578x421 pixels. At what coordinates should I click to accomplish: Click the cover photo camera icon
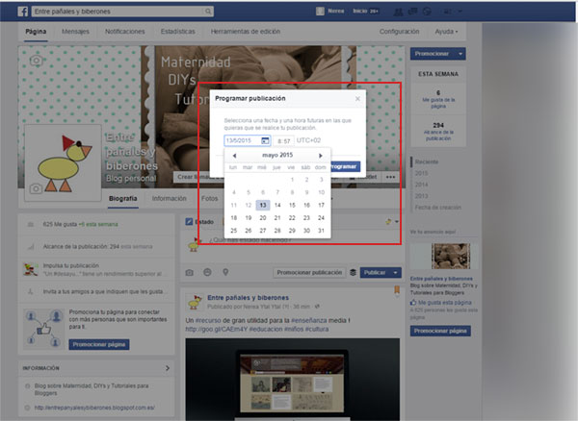coord(36,61)
